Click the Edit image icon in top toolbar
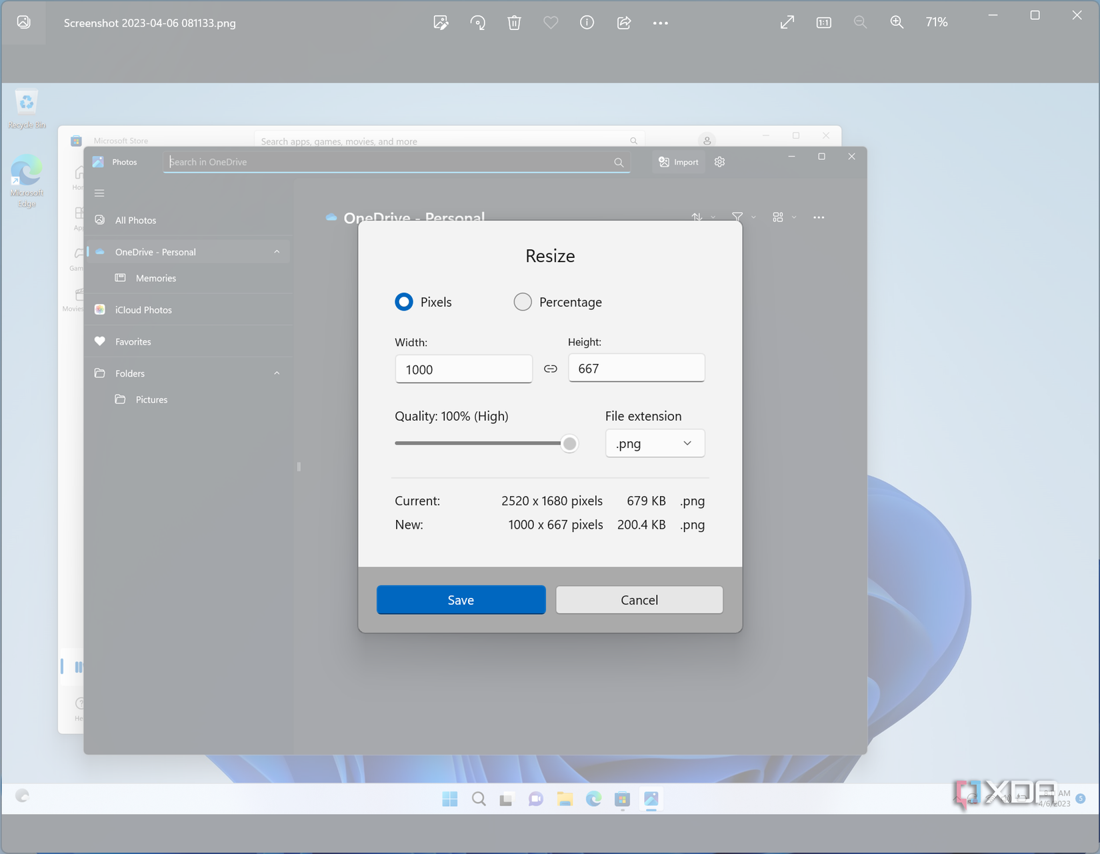This screenshot has height=854, width=1100. pyautogui.click(x=441, y=23)
